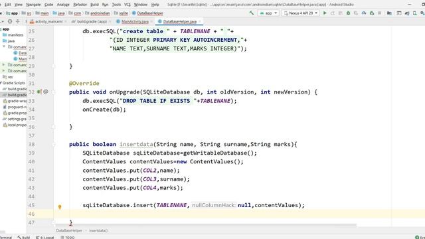
Task: Open the Code menu
Action: point(48,5)
